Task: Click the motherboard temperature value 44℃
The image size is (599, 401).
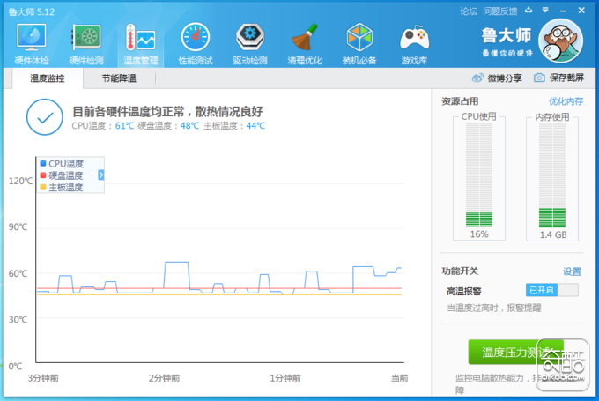Action: coord(255,126)
